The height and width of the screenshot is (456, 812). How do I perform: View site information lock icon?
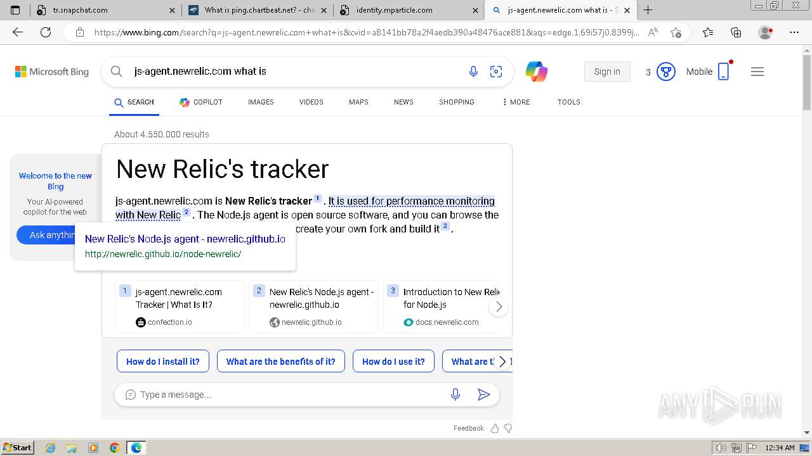pyautogui.click(x=79, y=32)
